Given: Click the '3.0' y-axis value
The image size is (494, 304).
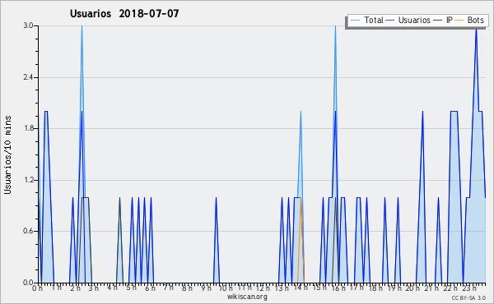Looking at the screenshot, I should pos(28,25).
